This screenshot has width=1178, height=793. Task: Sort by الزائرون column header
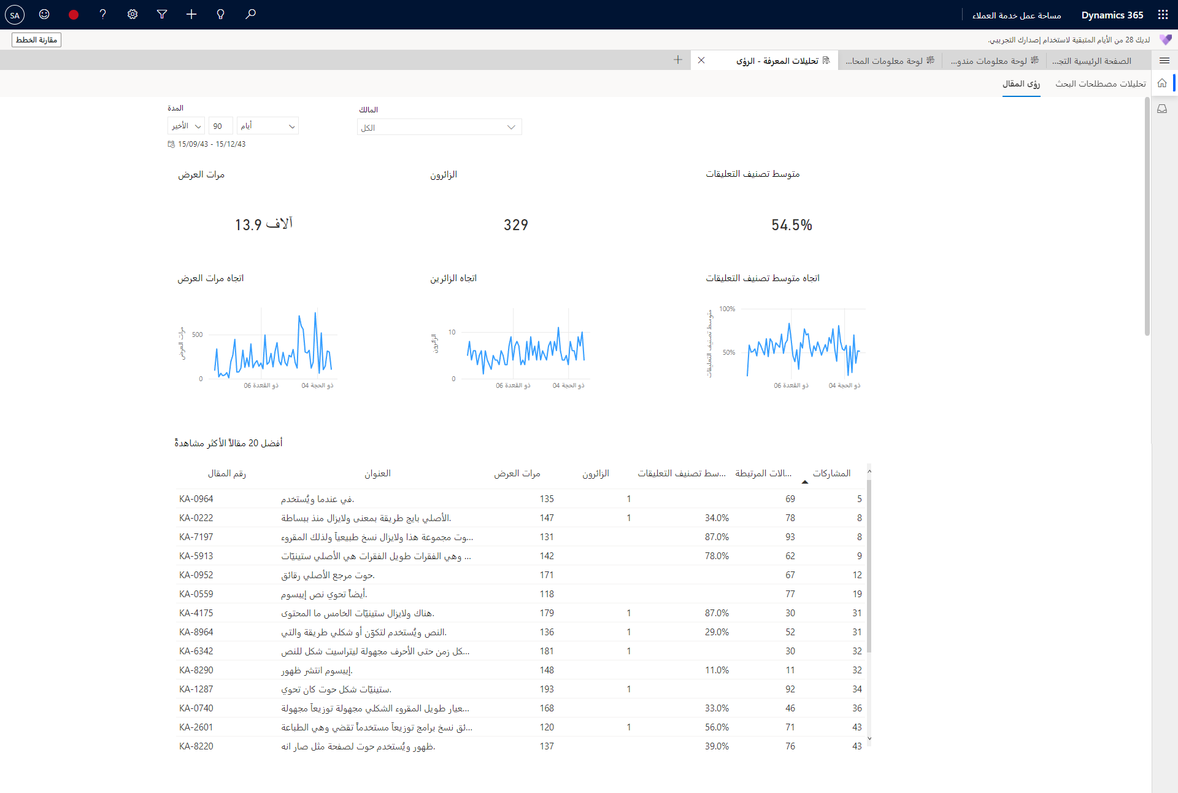(596, 473)
